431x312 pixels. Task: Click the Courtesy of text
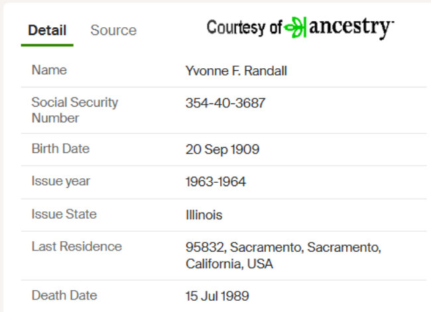tap(244, 27)
